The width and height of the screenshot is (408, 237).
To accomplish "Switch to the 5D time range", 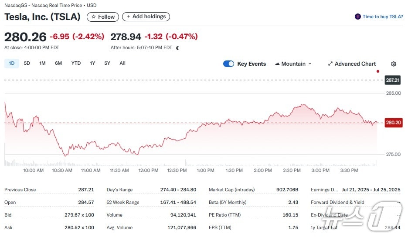I will coord(27,63).
